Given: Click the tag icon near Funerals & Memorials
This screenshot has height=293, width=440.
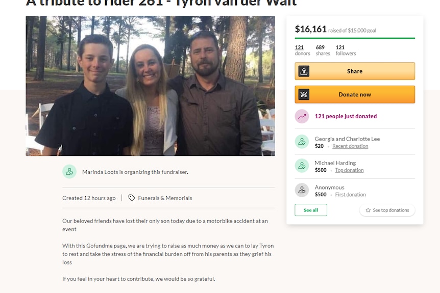Looking at the screenshot, I should point(132,198).
